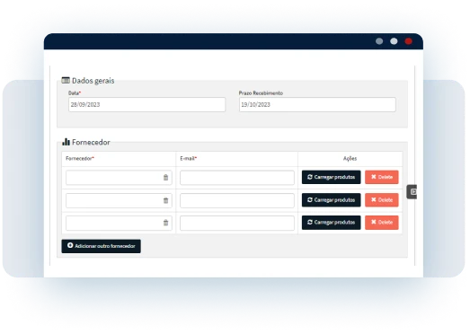The width and height of the screenshot is (470, 334).
Task: Delete the first supplier row
Action: 382,177
